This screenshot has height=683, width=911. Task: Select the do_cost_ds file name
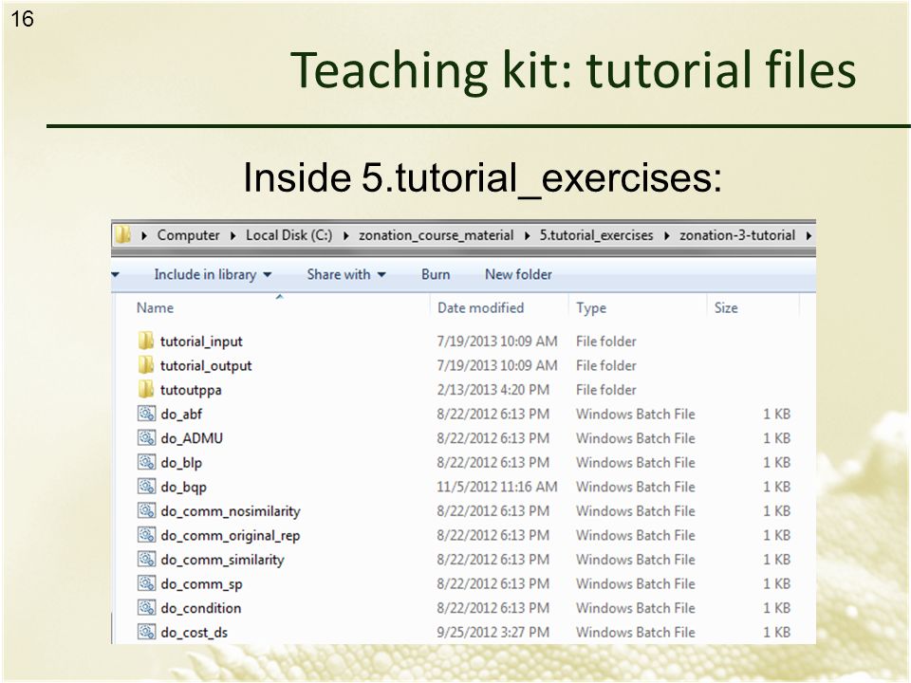[x=194, y=633]
